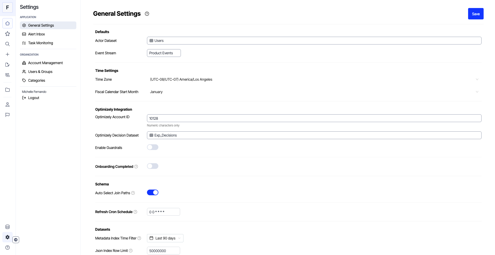Click the Save button
The height and width of the screenshot is (255, 495).
[476, 14]
